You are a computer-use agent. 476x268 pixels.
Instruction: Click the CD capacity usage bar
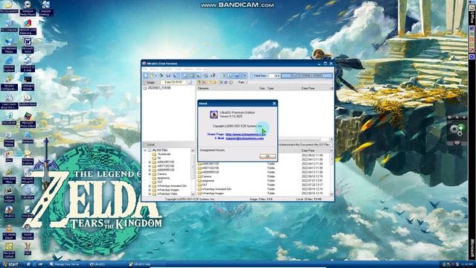point(306,76)
